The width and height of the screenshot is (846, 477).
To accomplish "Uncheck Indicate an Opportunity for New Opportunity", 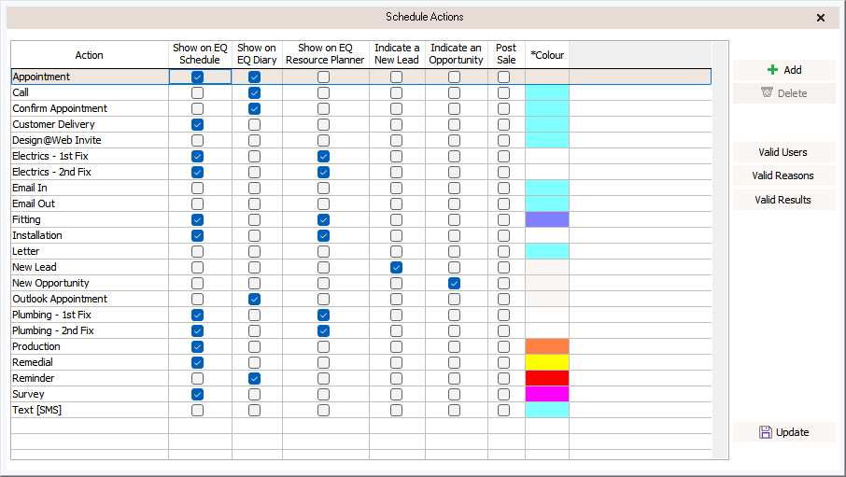I will [x=455, y=283].
